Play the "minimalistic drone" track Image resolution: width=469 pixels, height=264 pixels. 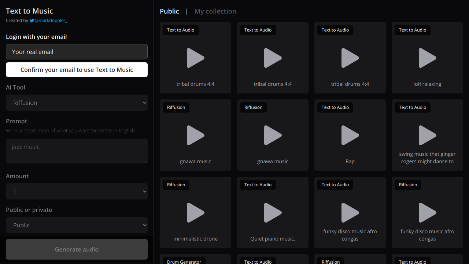(x=195, y=213)
